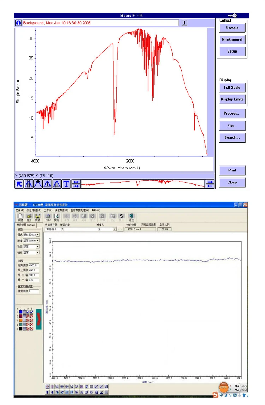The image size is (265, 405).
Task: Click the Background collect button
Action: tap(232, 40)
